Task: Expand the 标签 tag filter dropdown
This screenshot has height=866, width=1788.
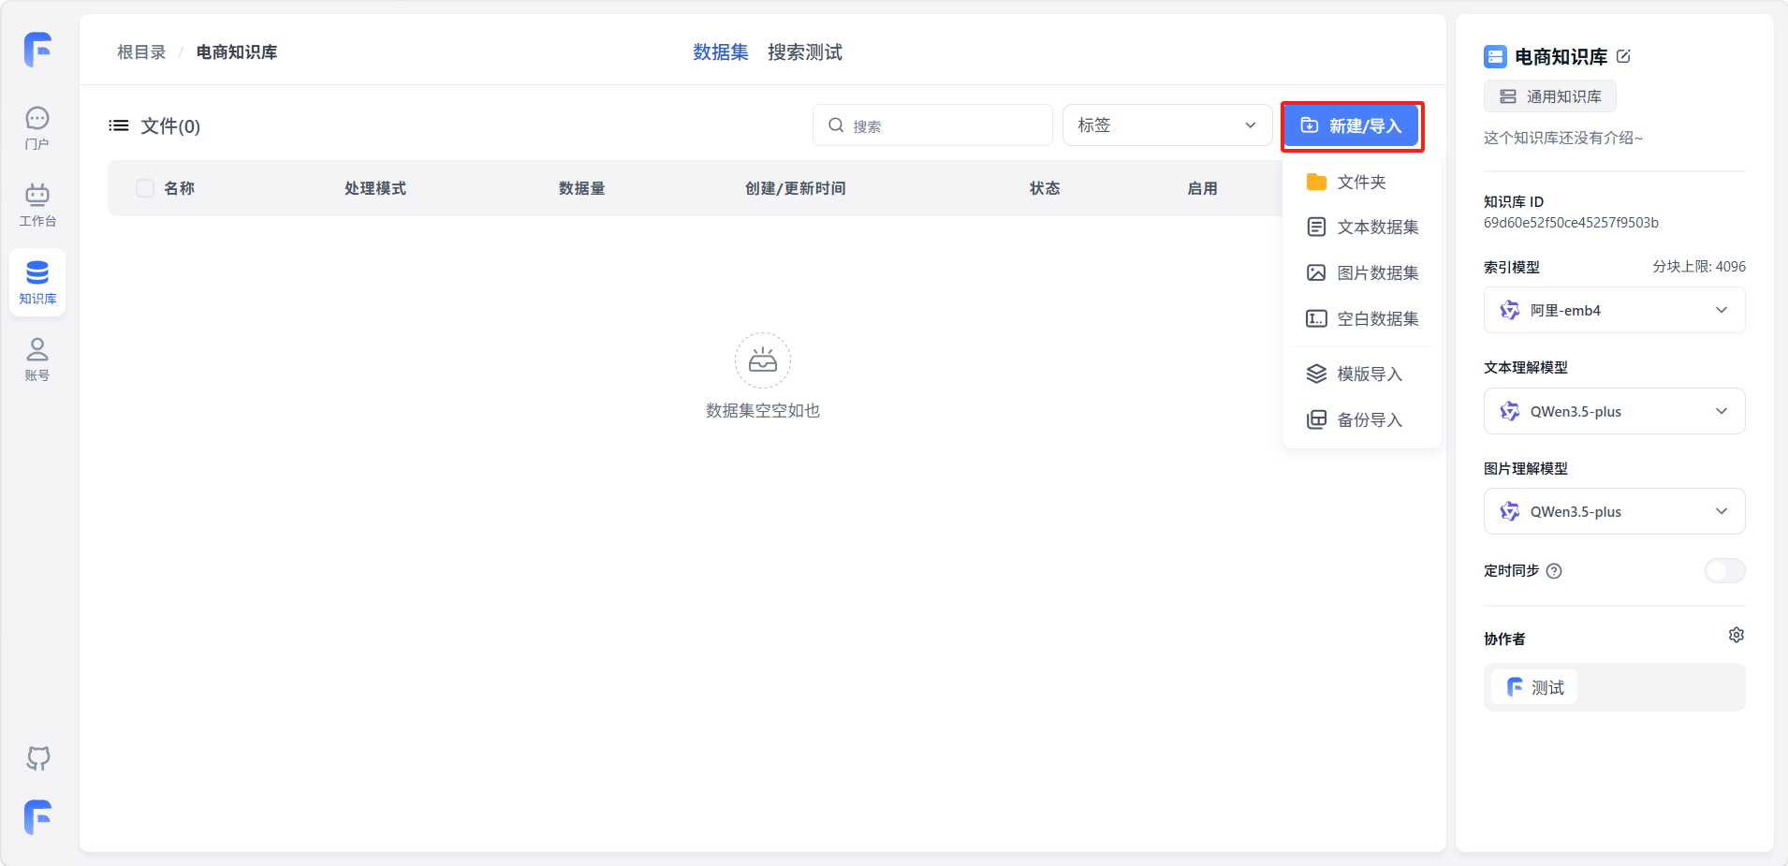Action: 1165,125
